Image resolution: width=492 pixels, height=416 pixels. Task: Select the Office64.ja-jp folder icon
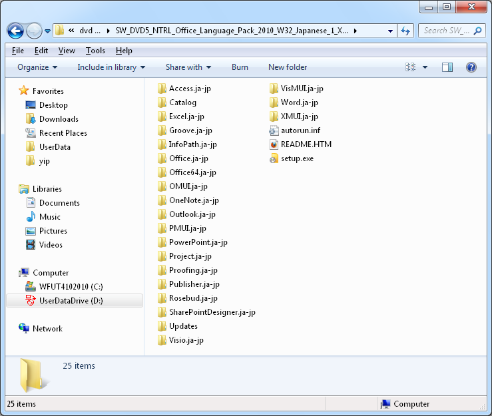tap(162, 172)
